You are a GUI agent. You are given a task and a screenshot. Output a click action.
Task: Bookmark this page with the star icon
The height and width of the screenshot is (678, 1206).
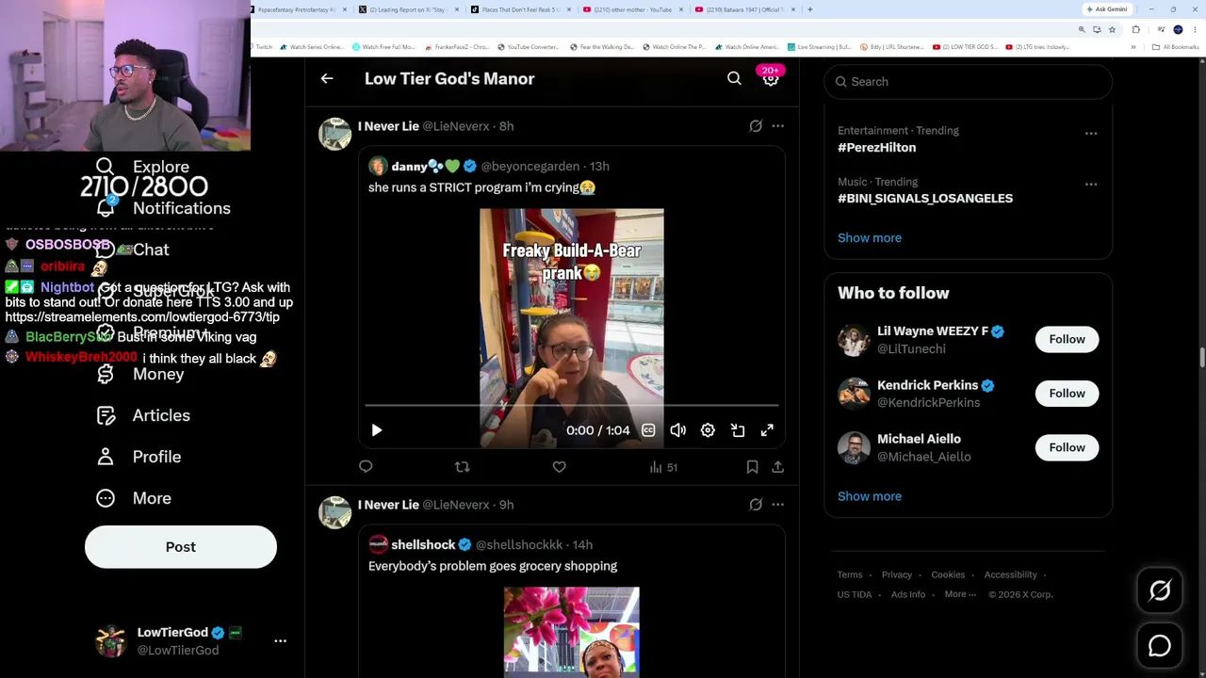pos(1112,30)
